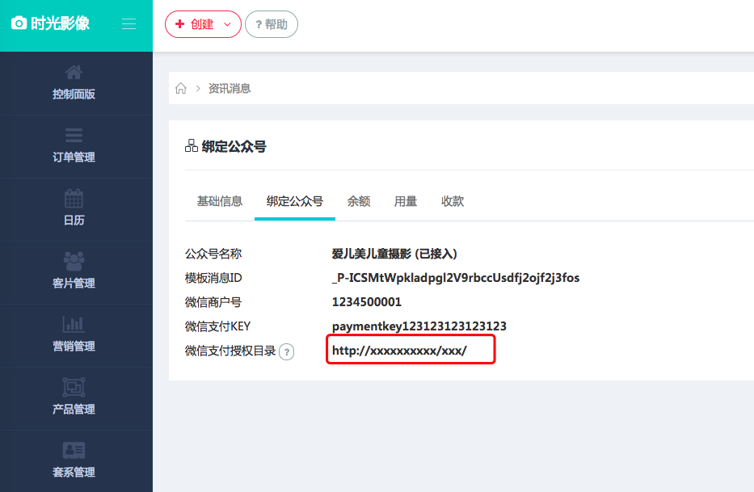Open the 收款 tab
Image resolution: width=754 pixels, height=492 pixels.
pyautogui.click(x=453, y=201)
